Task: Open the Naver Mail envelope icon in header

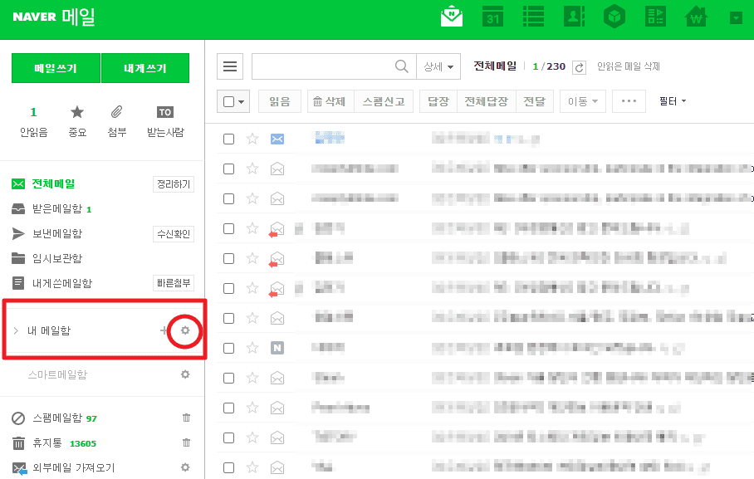Action: coord(451,17)
